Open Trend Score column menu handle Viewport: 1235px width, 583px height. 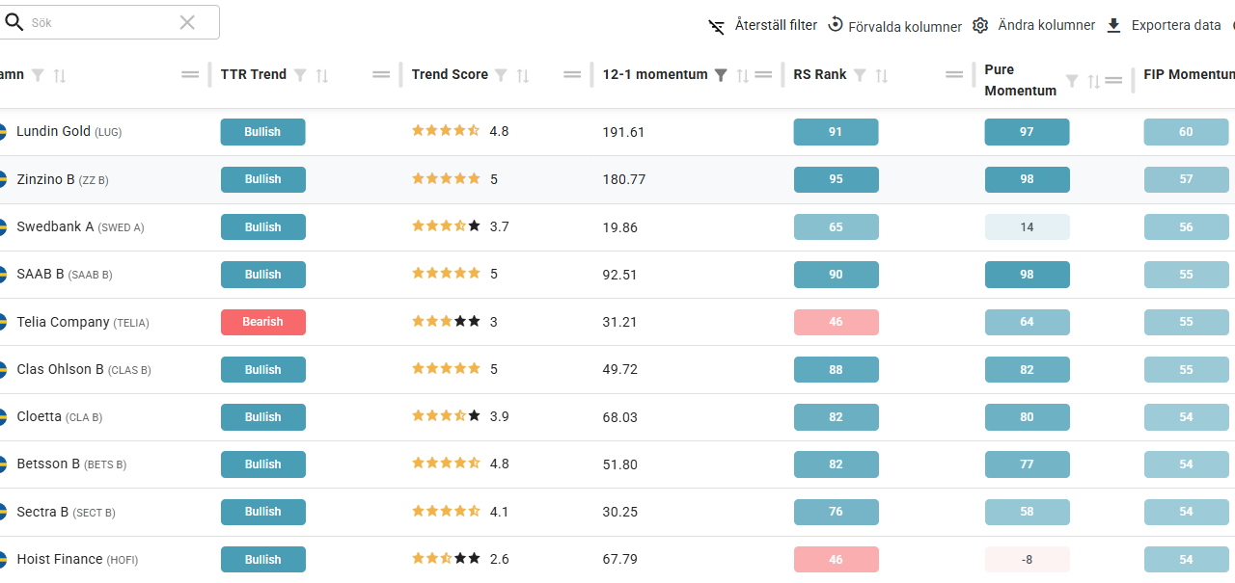pyautogui.click(x=572, y=75)
